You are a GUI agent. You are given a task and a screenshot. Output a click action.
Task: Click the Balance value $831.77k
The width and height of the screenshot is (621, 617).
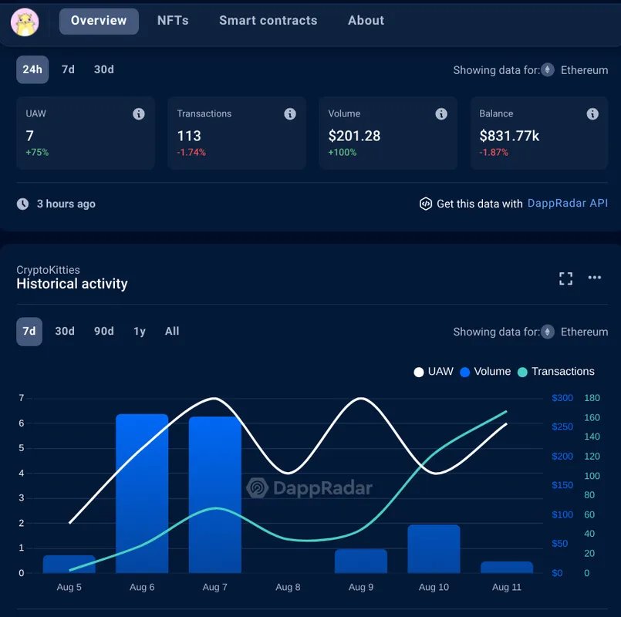(x=509, y=137)
